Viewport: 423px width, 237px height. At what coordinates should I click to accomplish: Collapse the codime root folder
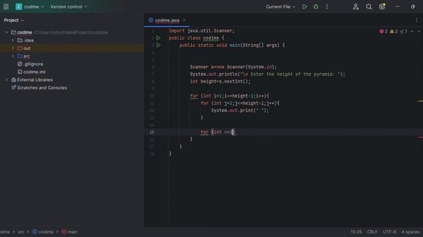click(x=7, y=32)
